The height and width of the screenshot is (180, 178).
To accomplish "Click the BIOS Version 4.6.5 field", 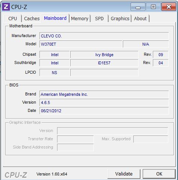I will [x=104, y=103].
